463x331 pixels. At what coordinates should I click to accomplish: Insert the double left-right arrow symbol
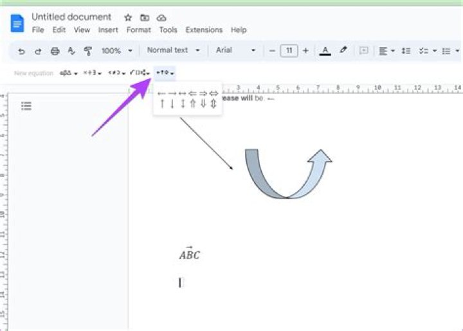click(x=213, y=94)
